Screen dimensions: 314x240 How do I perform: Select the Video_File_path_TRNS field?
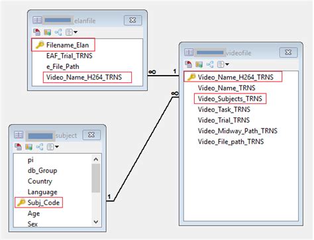231,142
